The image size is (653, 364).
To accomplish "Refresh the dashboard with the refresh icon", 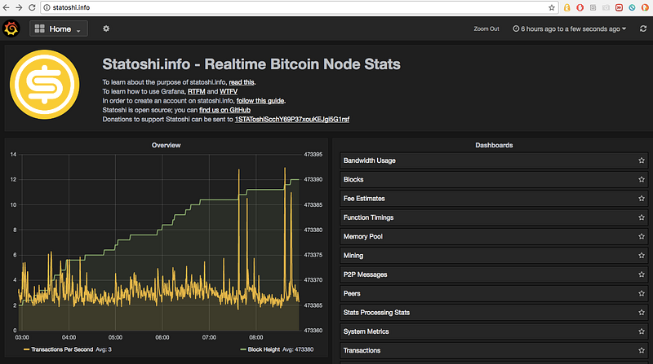I will pyautogui.click(x=643, y=29).
